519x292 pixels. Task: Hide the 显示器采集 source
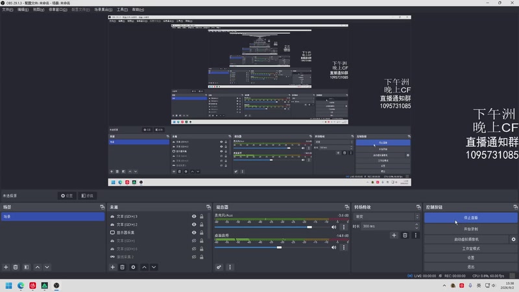click(x=194, y=233)
